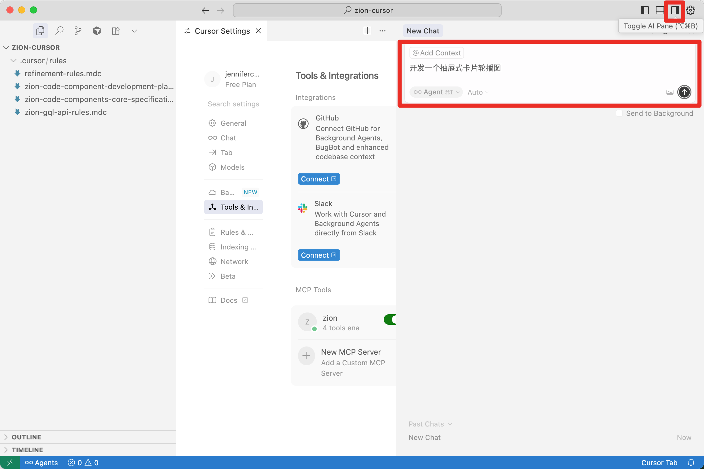This screenshot has height=469, width=704.
Task: Open Chat settings section
Action: (x=233, y=138)
